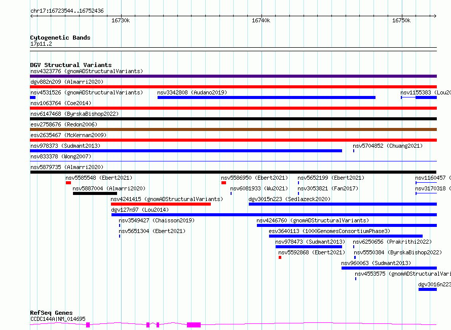The width and height of the screenshot is (451, 330).
Task: Click the small red nsv5586950 marker
Action: pos(224,183)
